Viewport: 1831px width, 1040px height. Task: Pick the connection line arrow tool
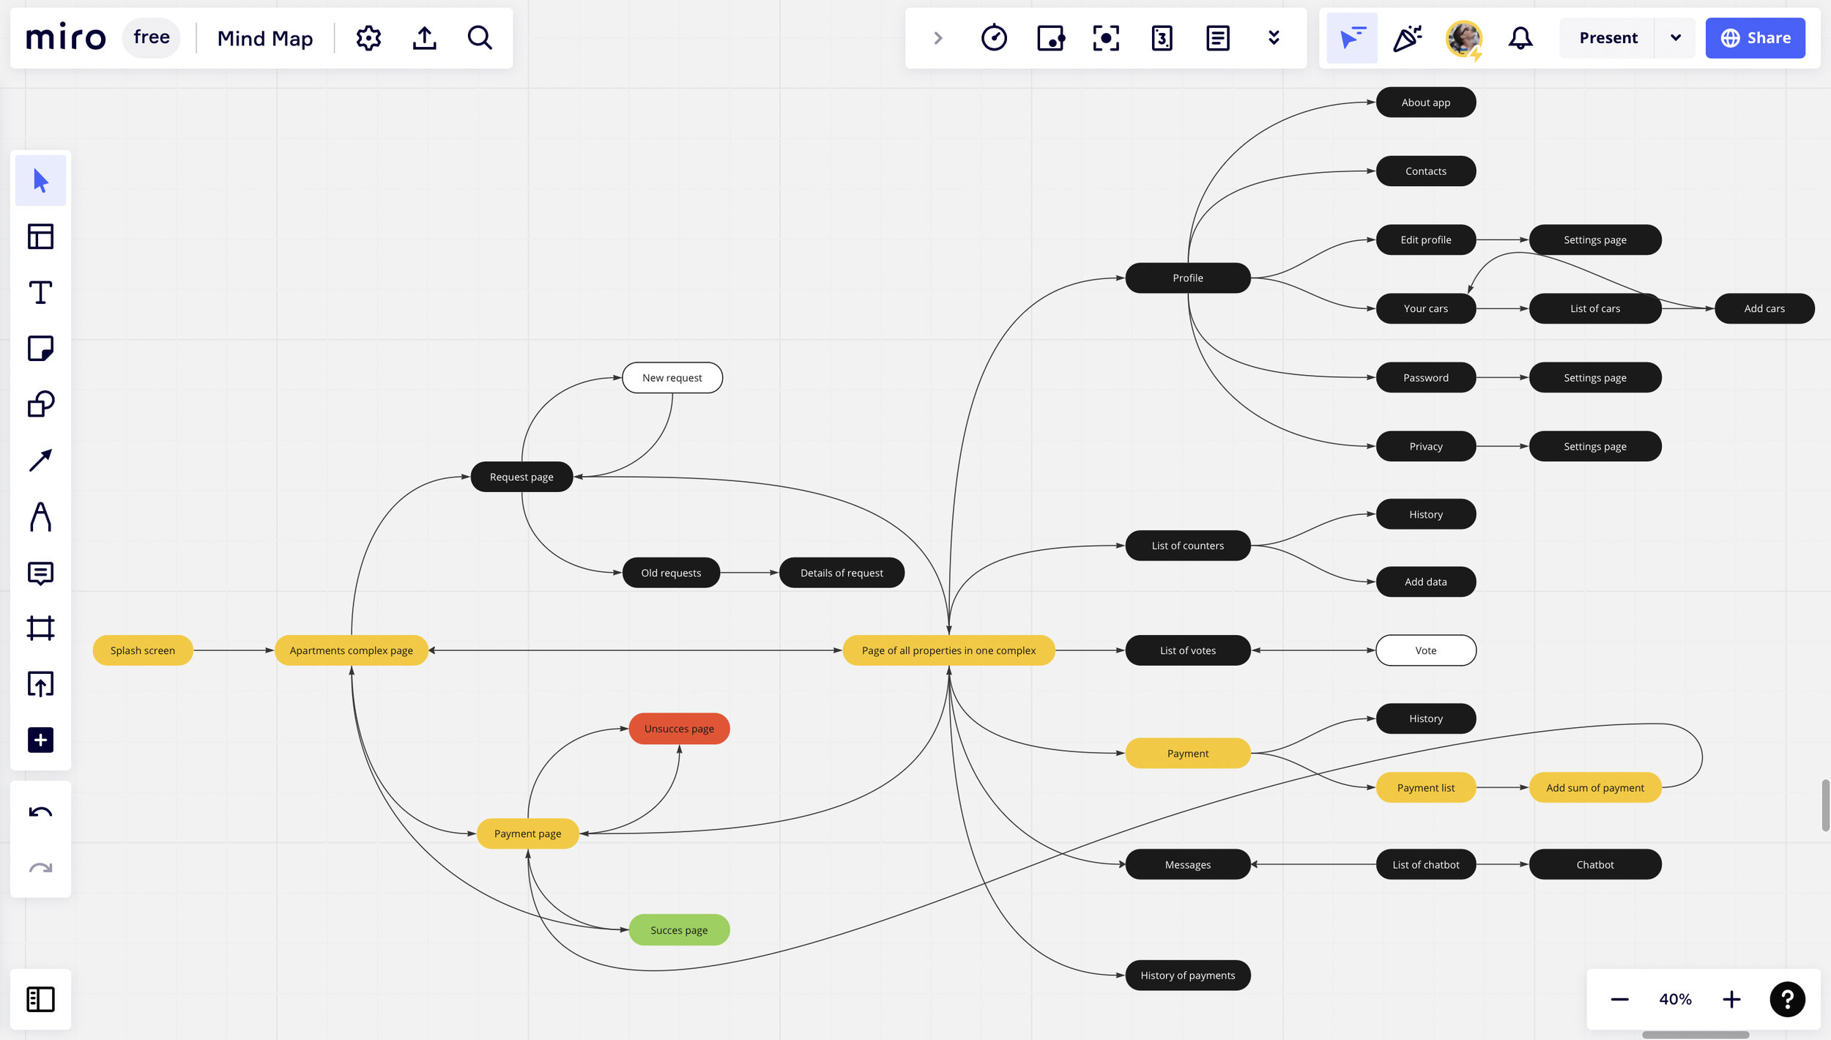coord(40,460)
